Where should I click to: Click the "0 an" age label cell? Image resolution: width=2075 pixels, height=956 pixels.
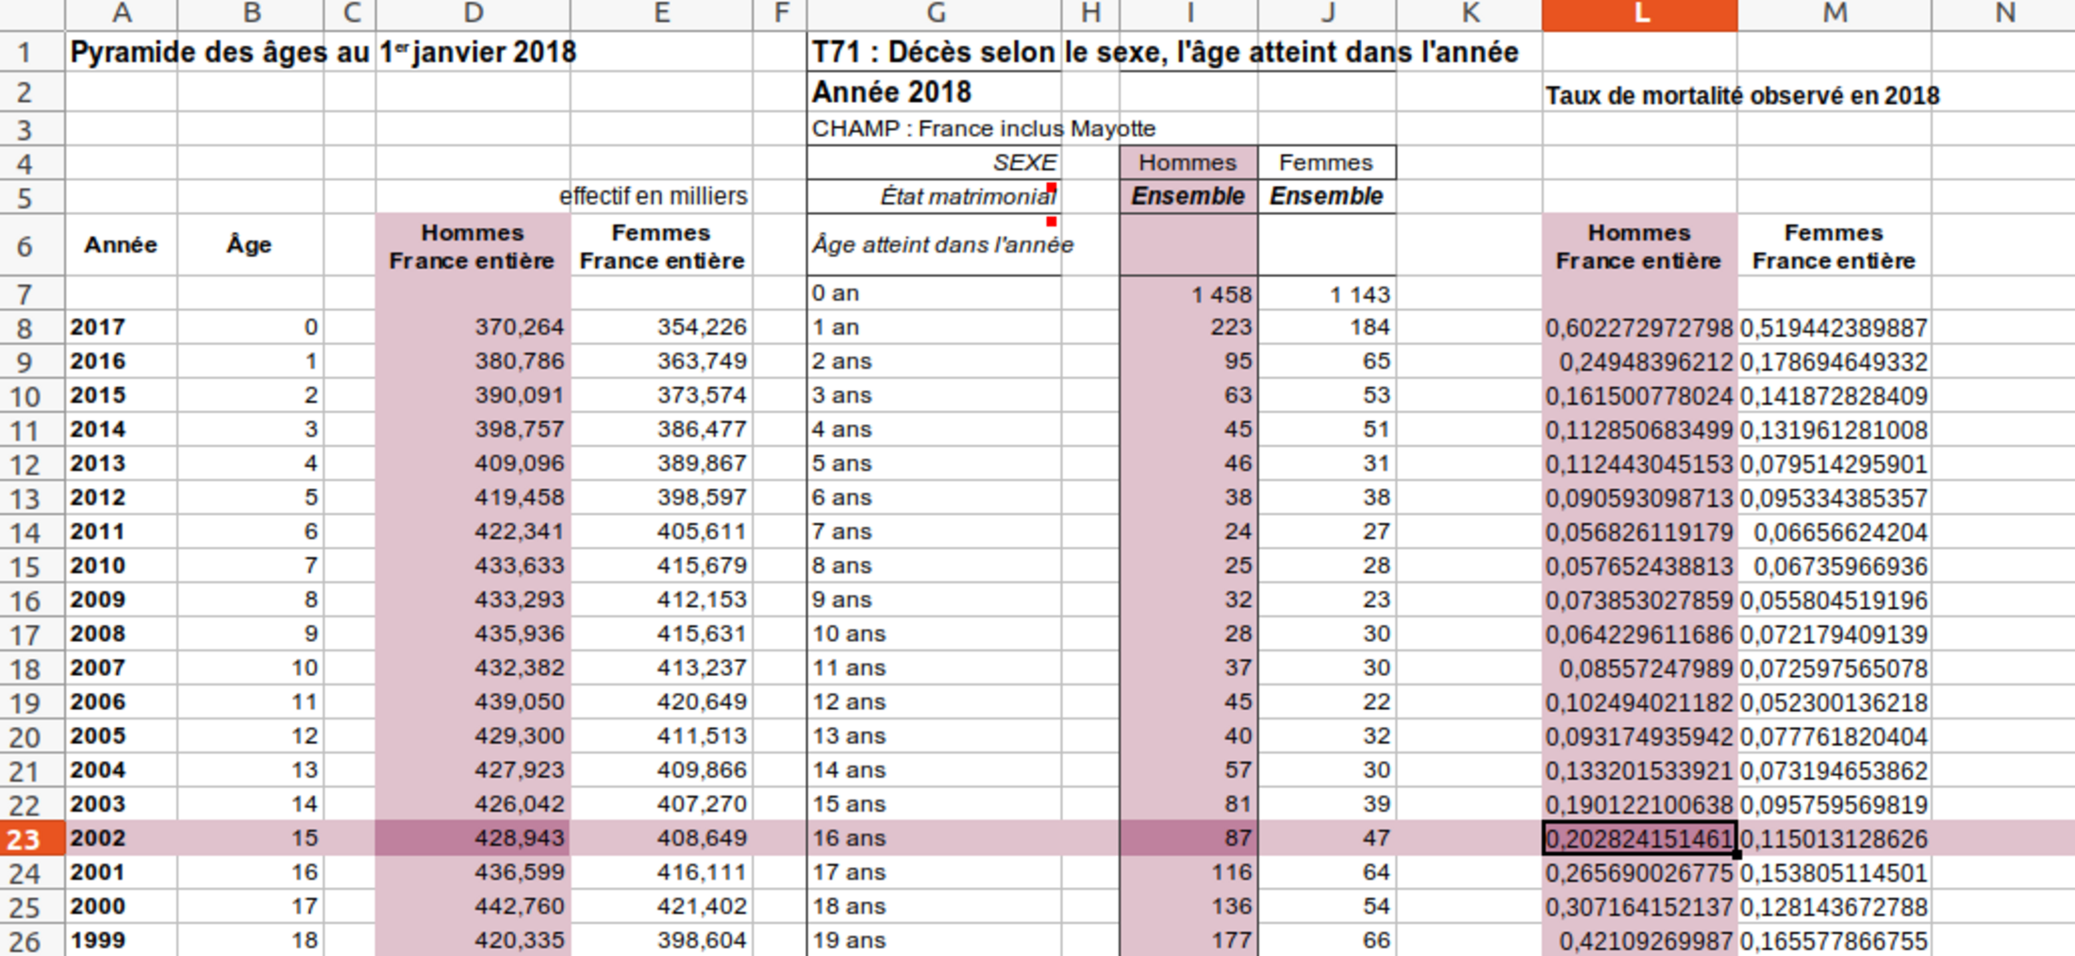coord(934,293)
